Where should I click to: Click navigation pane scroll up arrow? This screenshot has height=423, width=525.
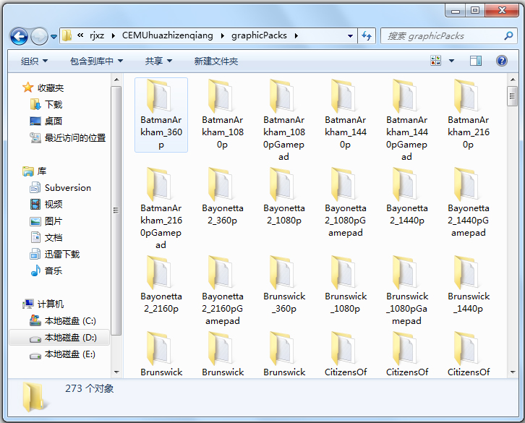tap(116, 80)
